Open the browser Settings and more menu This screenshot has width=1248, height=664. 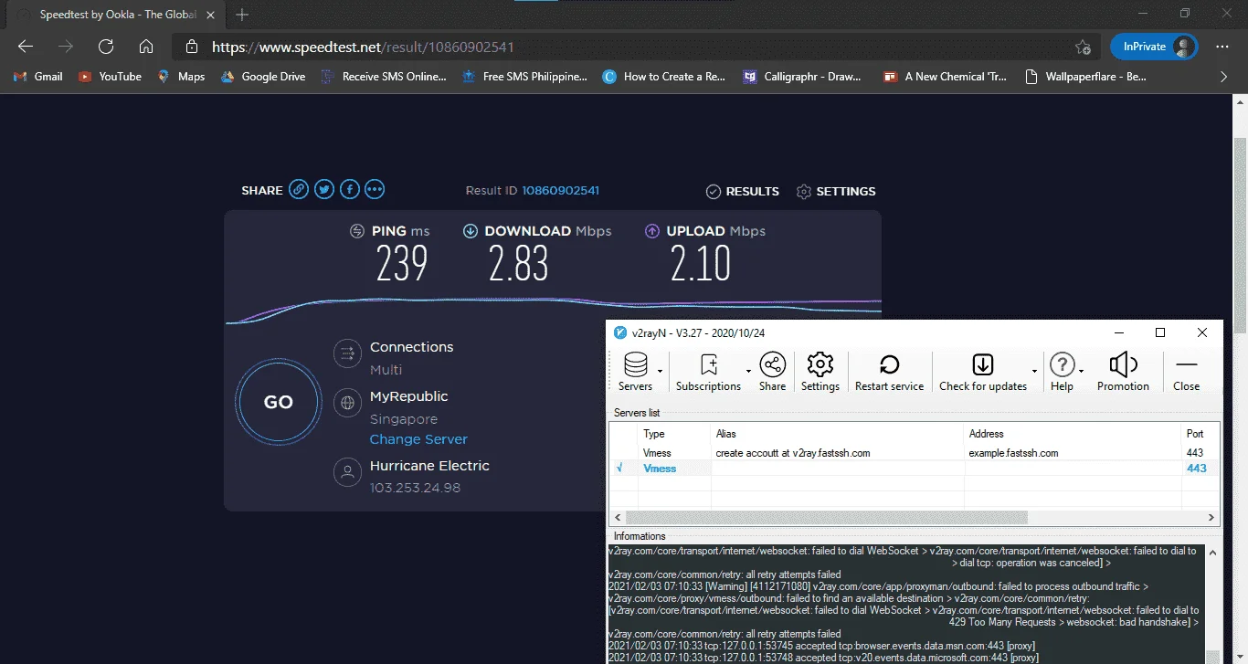(x=1222, y=47)
